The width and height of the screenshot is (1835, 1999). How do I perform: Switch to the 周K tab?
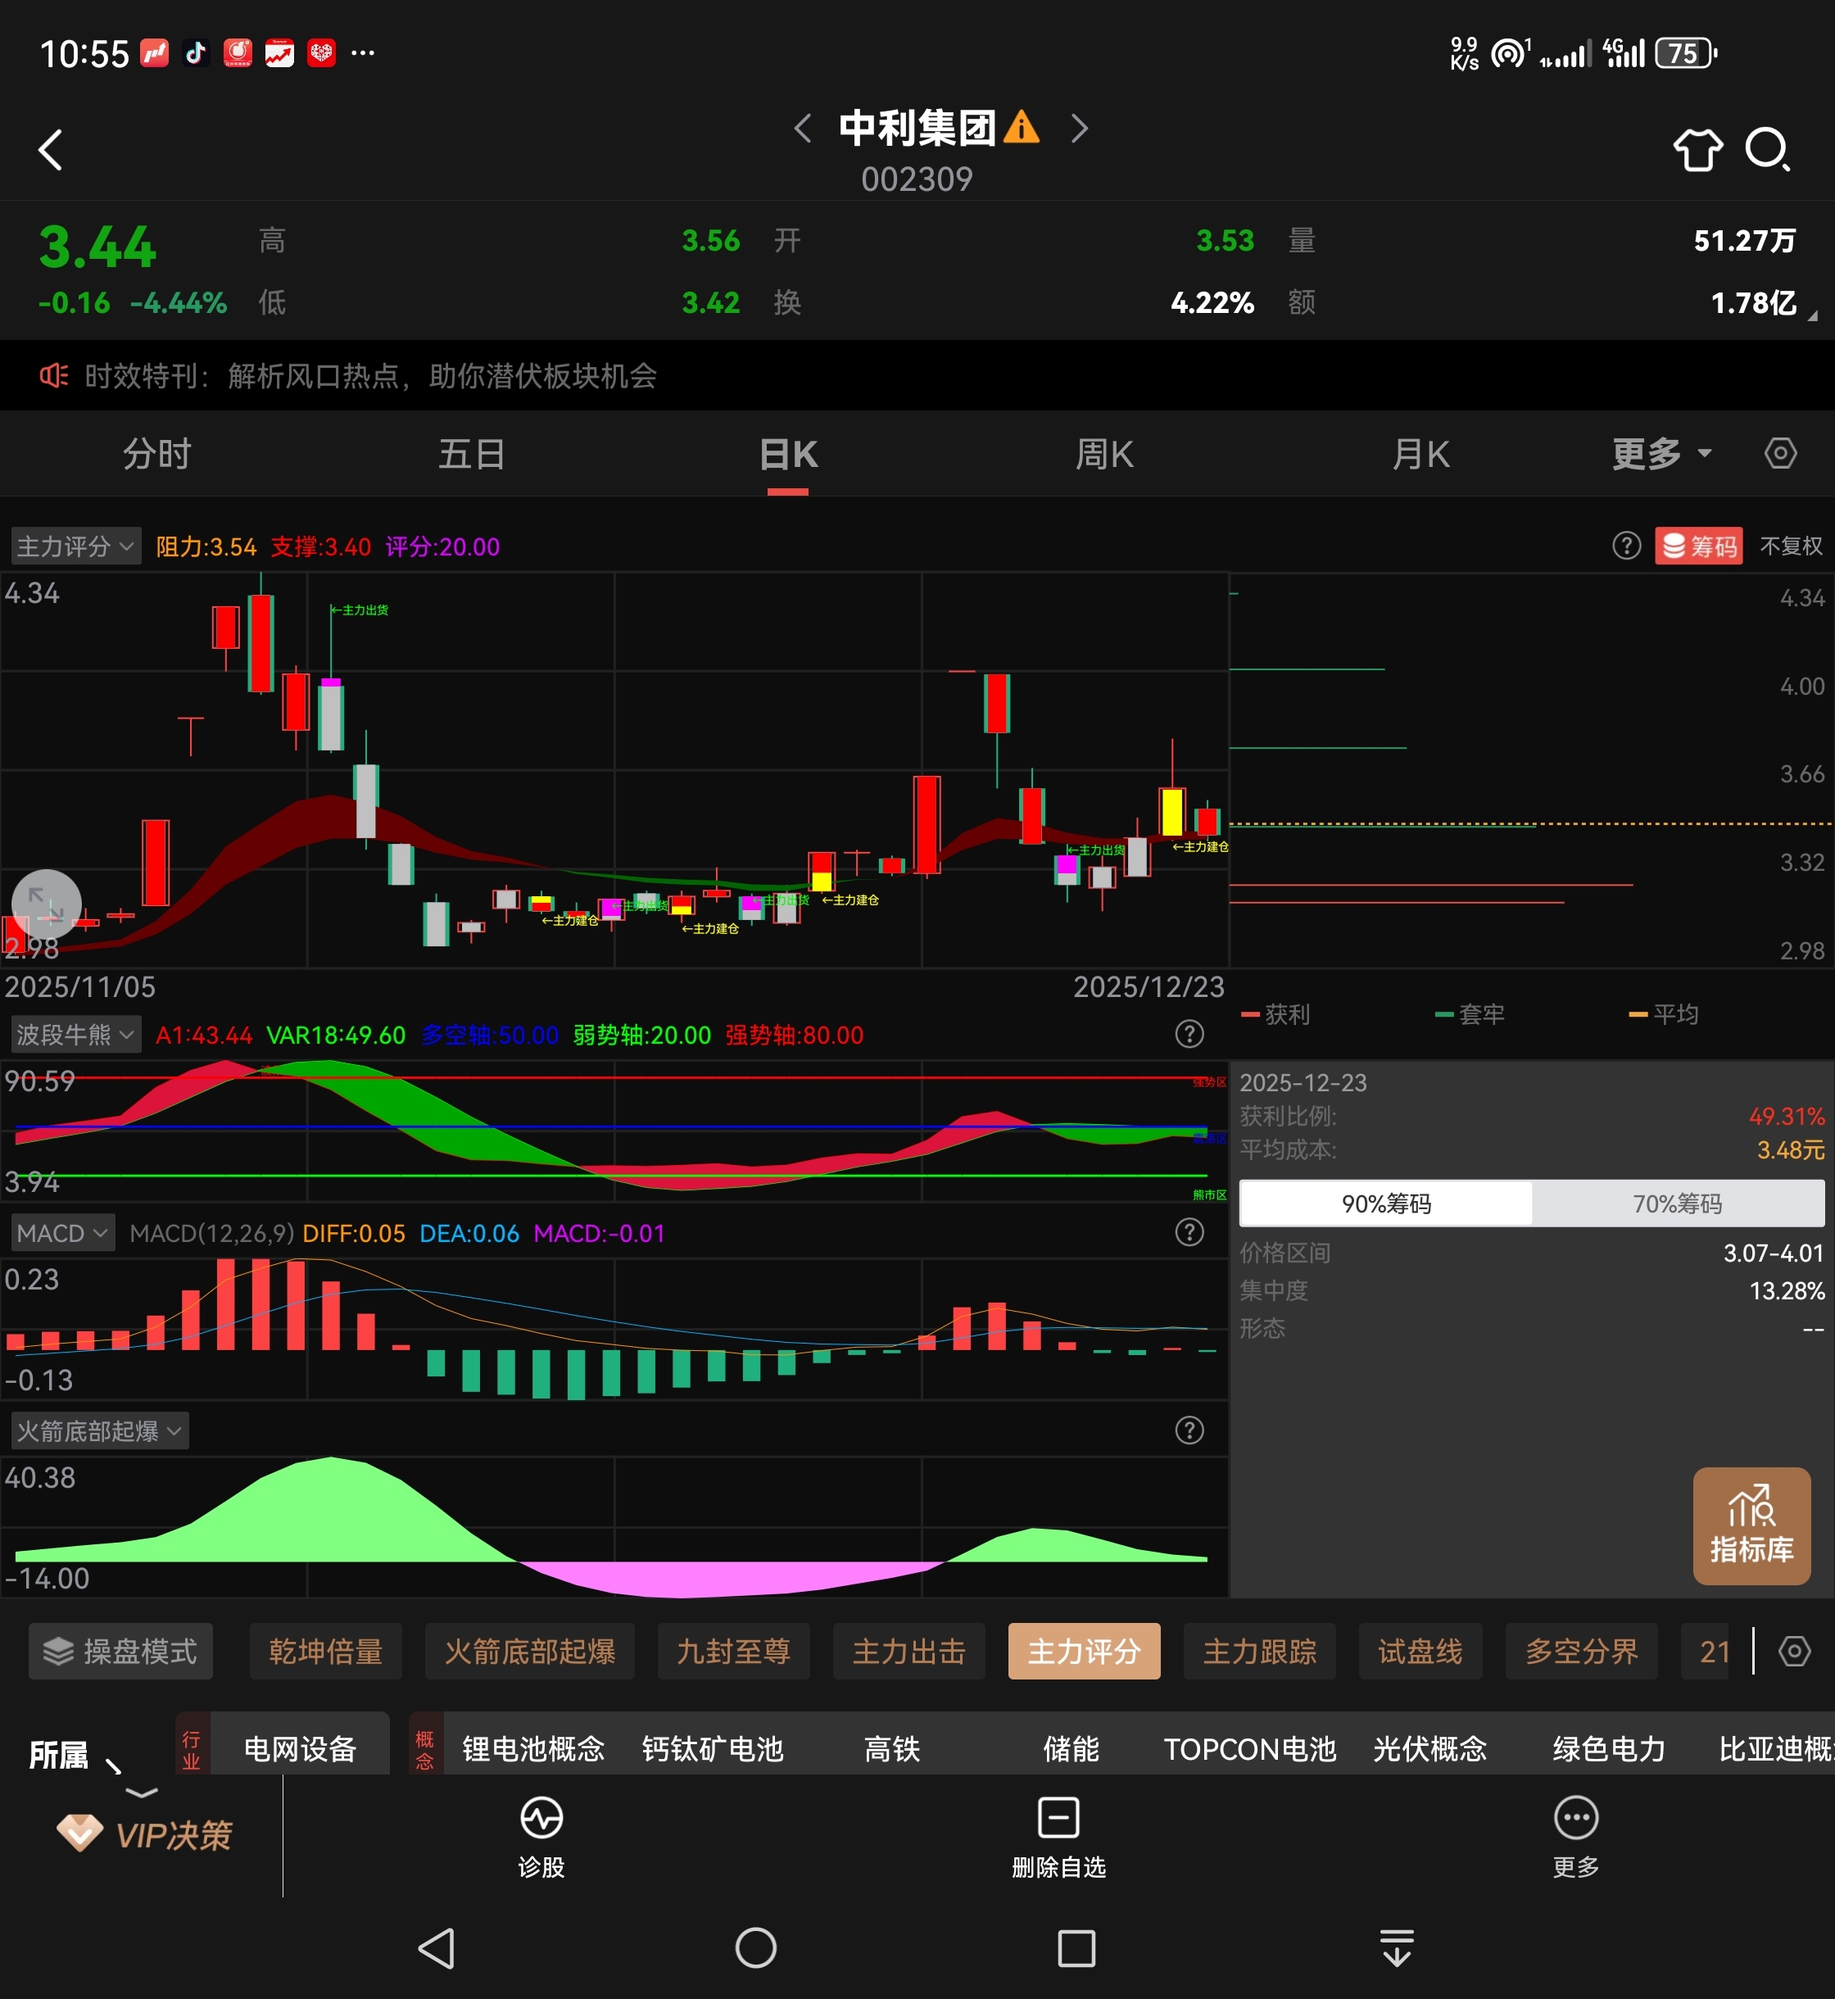(1104, 455)
